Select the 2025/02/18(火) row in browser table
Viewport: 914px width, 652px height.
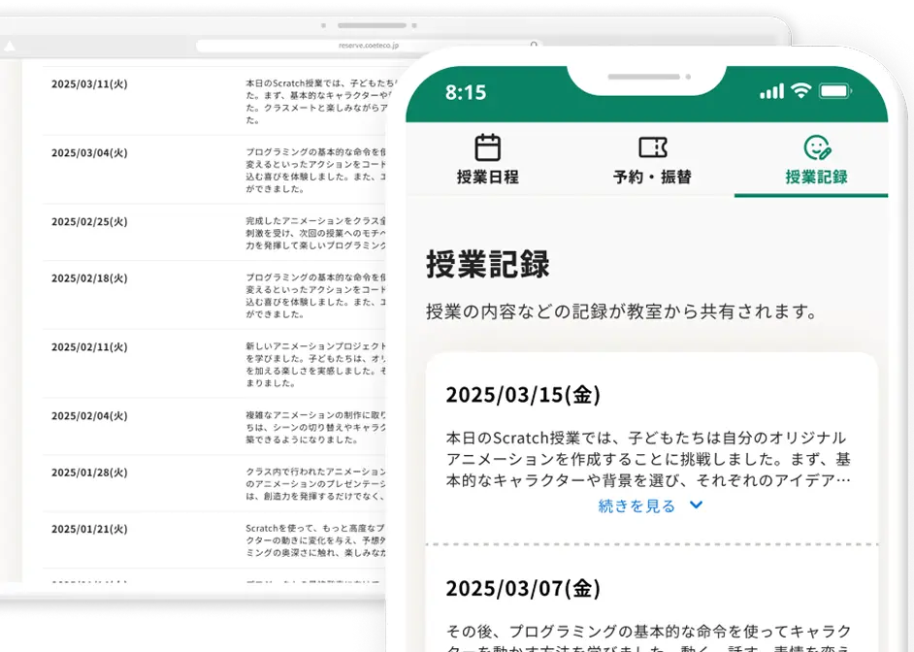pos(214,295)
